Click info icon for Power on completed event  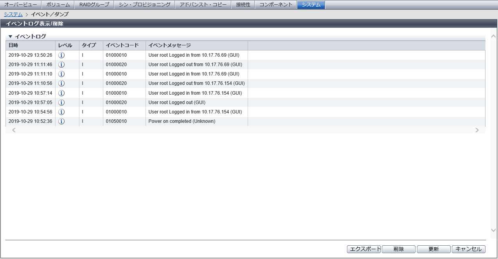click(61, 121)
